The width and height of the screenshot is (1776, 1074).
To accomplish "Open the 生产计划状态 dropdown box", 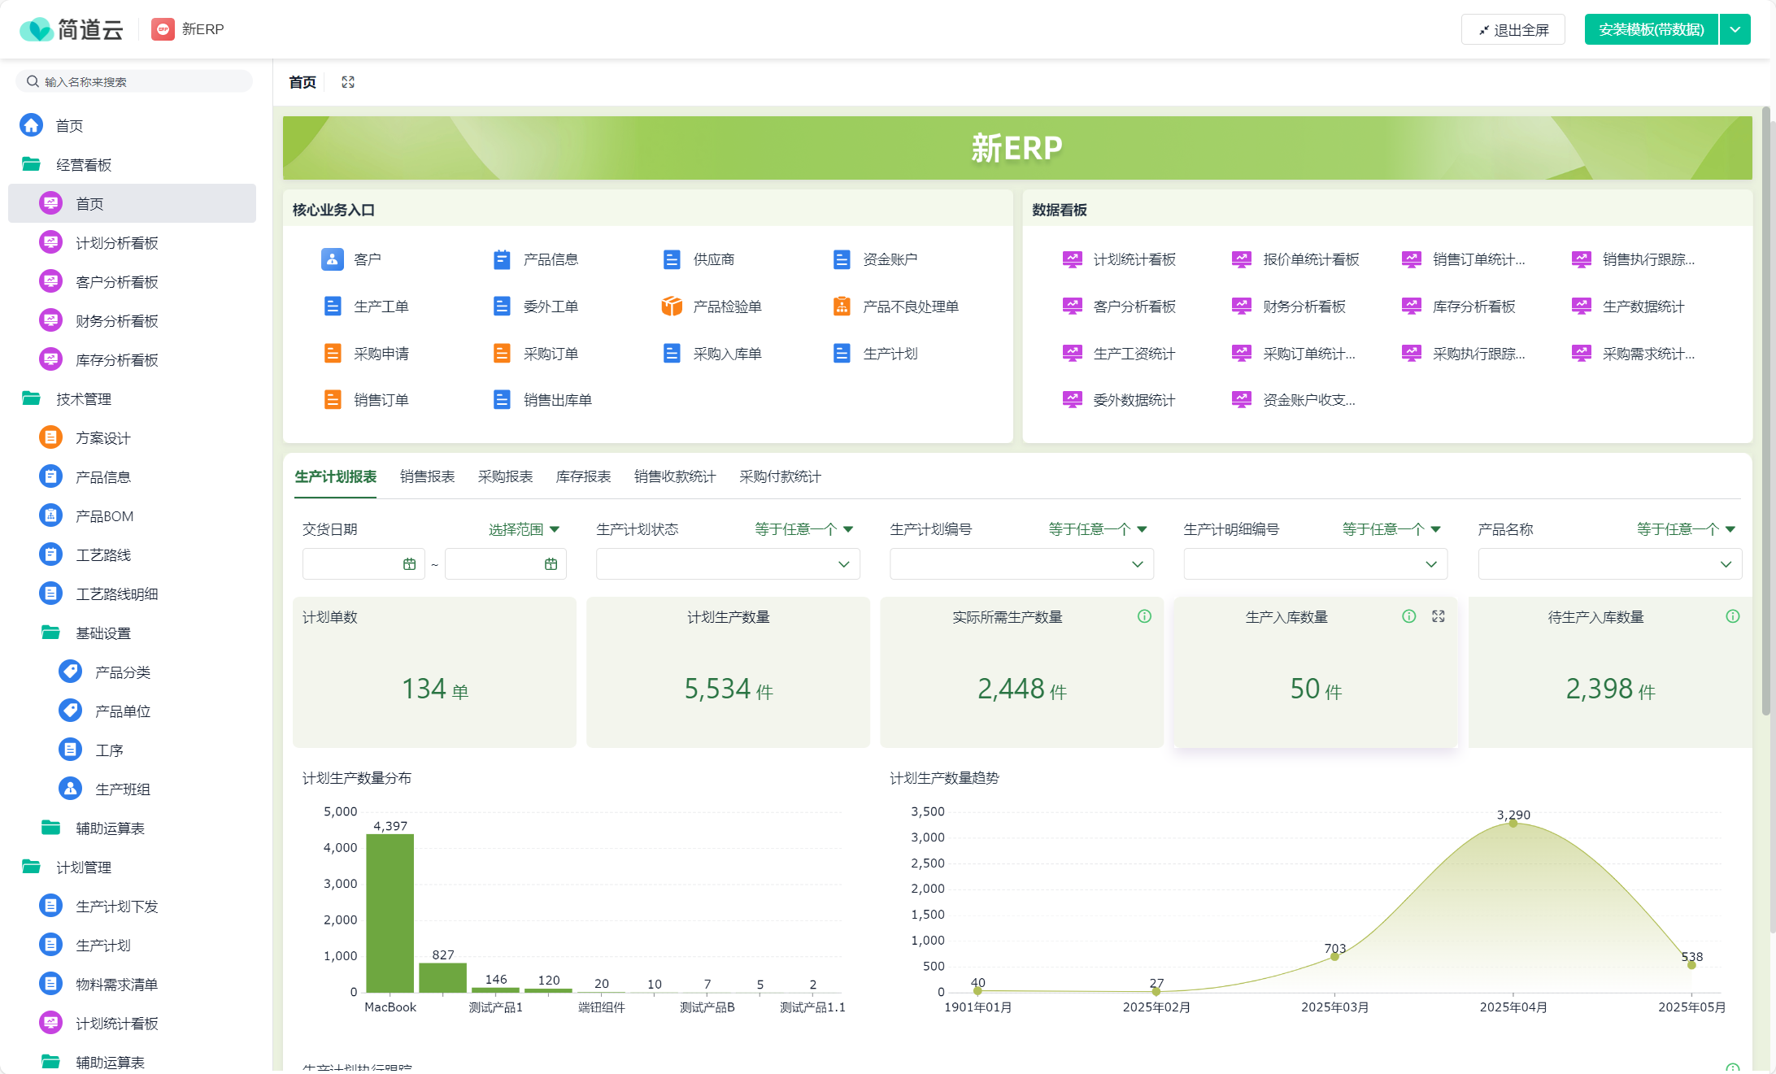I will (727, 564).
